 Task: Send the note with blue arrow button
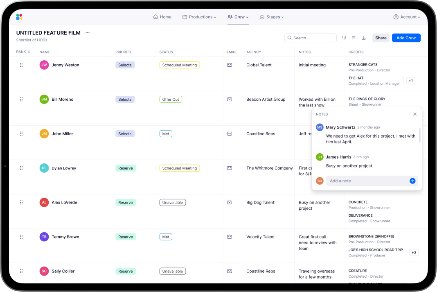coord(412,181)
